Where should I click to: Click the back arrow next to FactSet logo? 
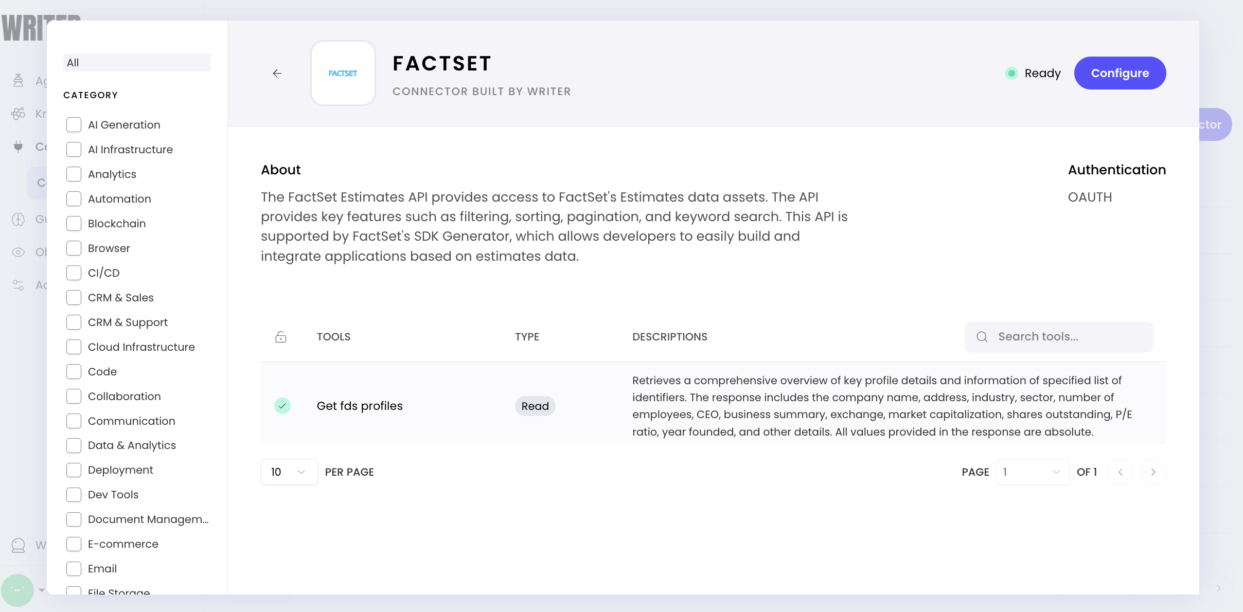277,74
